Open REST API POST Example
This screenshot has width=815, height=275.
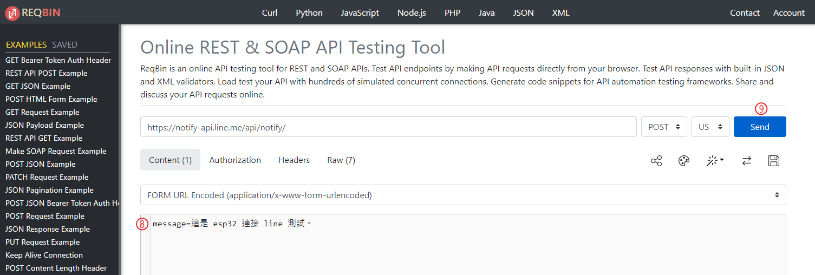click(x=47, y=73)
